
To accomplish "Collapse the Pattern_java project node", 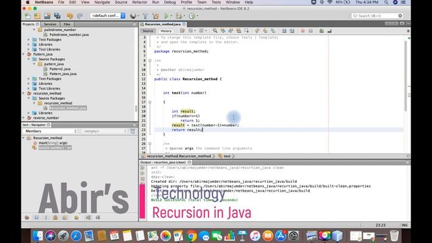I will coord(24,54).
